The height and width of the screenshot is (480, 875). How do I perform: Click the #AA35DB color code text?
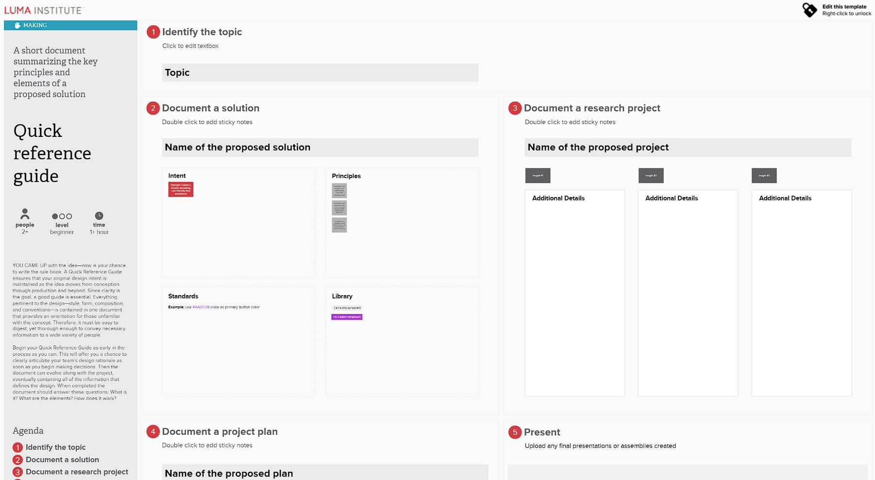pyautogui.click(x=201, y=307)
